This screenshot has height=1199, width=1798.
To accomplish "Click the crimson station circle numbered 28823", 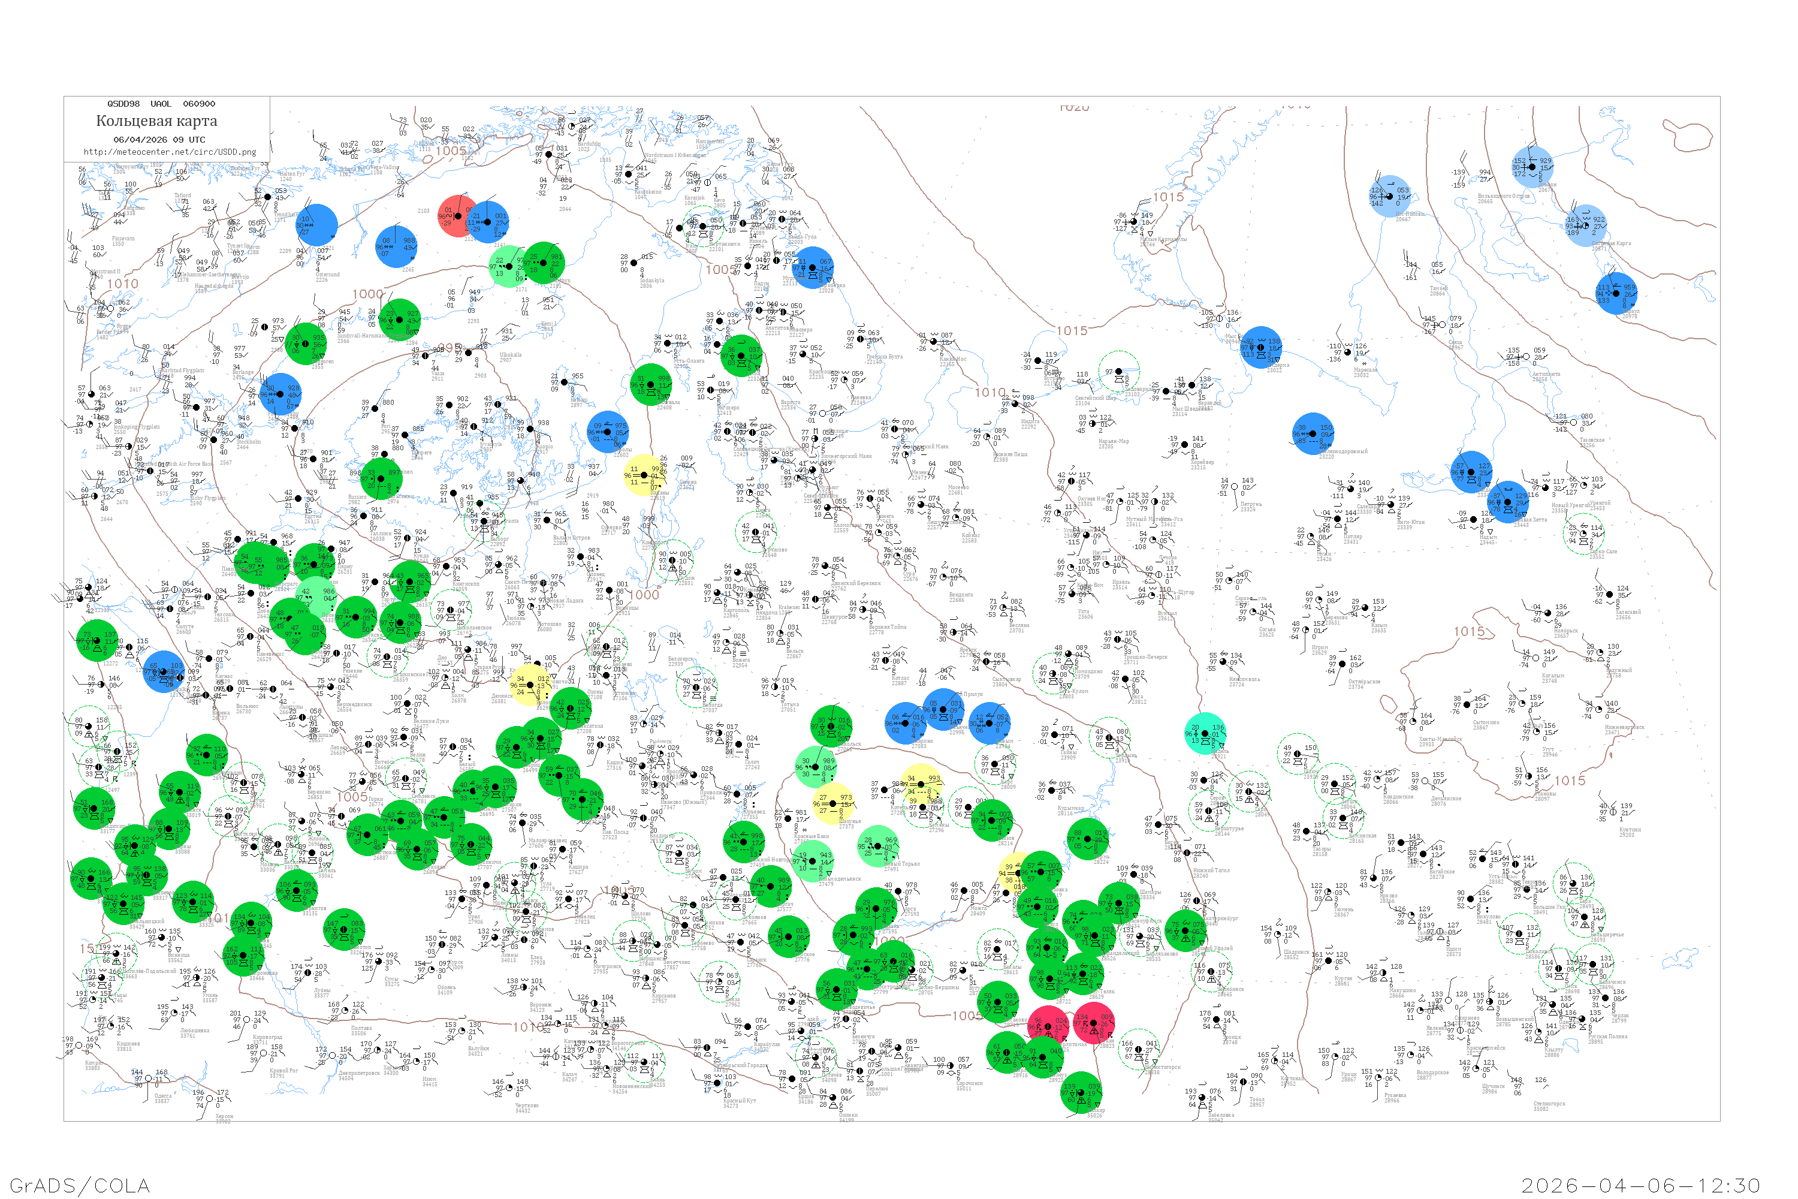I will tap(1094, 1023).
